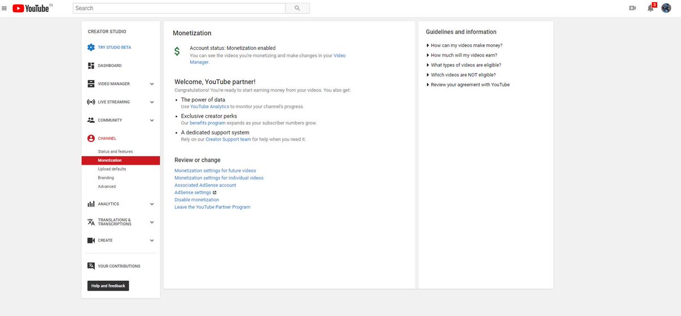Open the Creator Support team link
Image resolution: width=681 pixels, height=316 pixels.
pyautogui.click(x=229, y=140)
